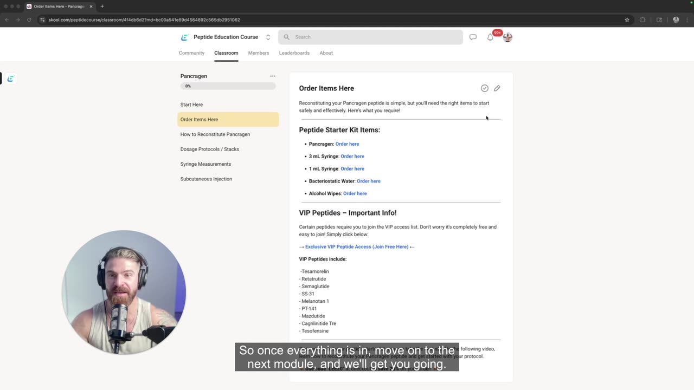This screenshot has width=694, height=390.
Task: Open the browser side panel icon
Action: pyautogui.click(x=659, y=19)
